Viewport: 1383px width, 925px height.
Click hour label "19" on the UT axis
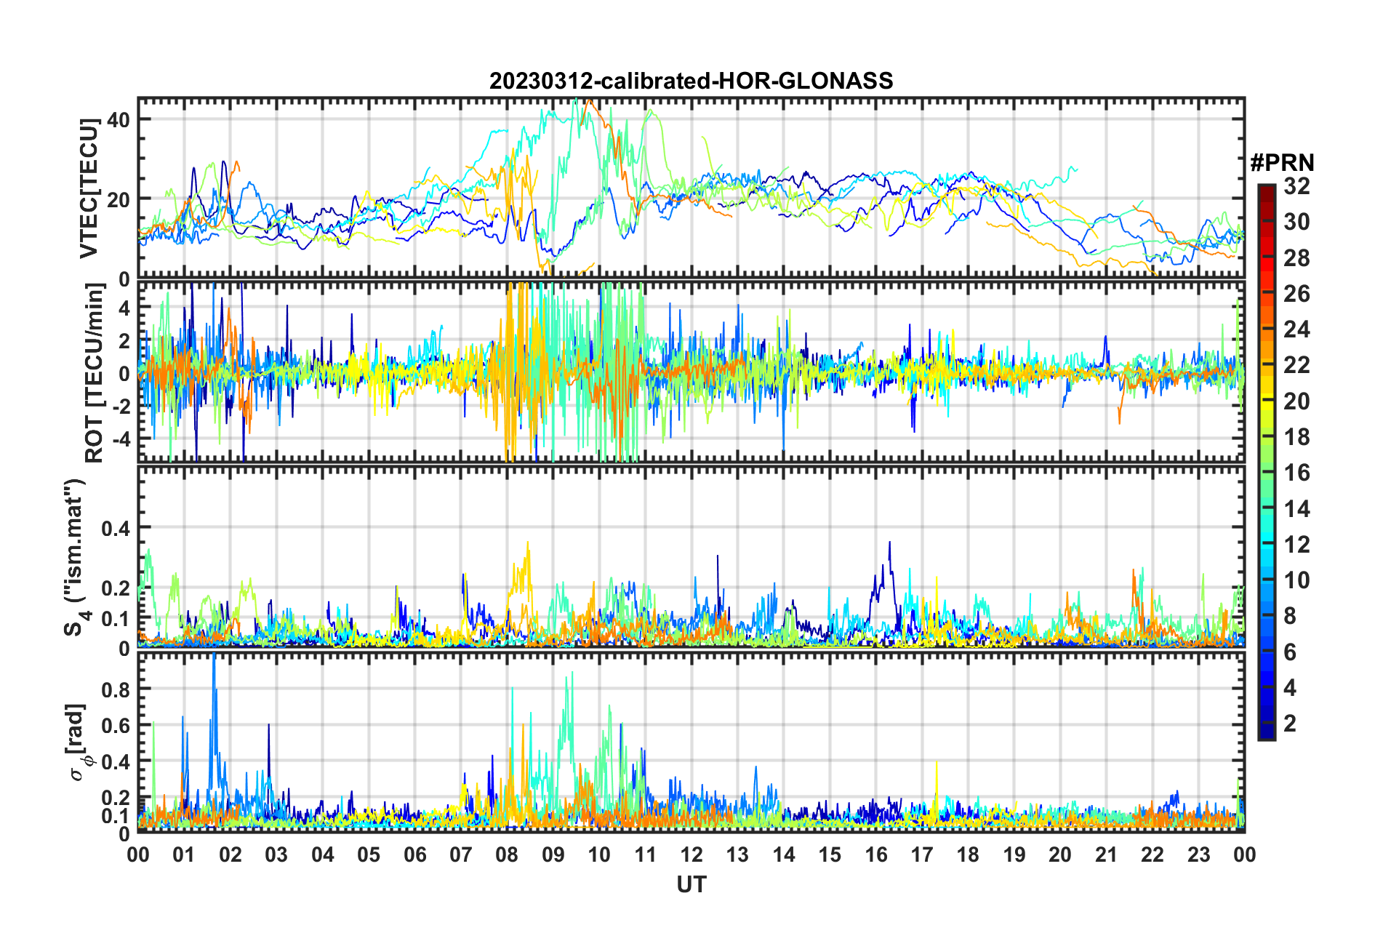point(1014,854)
